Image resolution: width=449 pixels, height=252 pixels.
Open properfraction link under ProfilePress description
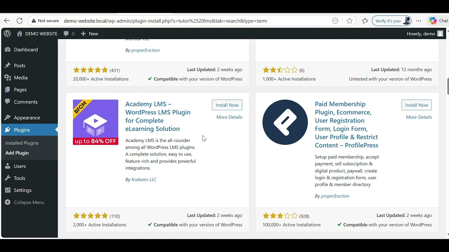point(335,196)
